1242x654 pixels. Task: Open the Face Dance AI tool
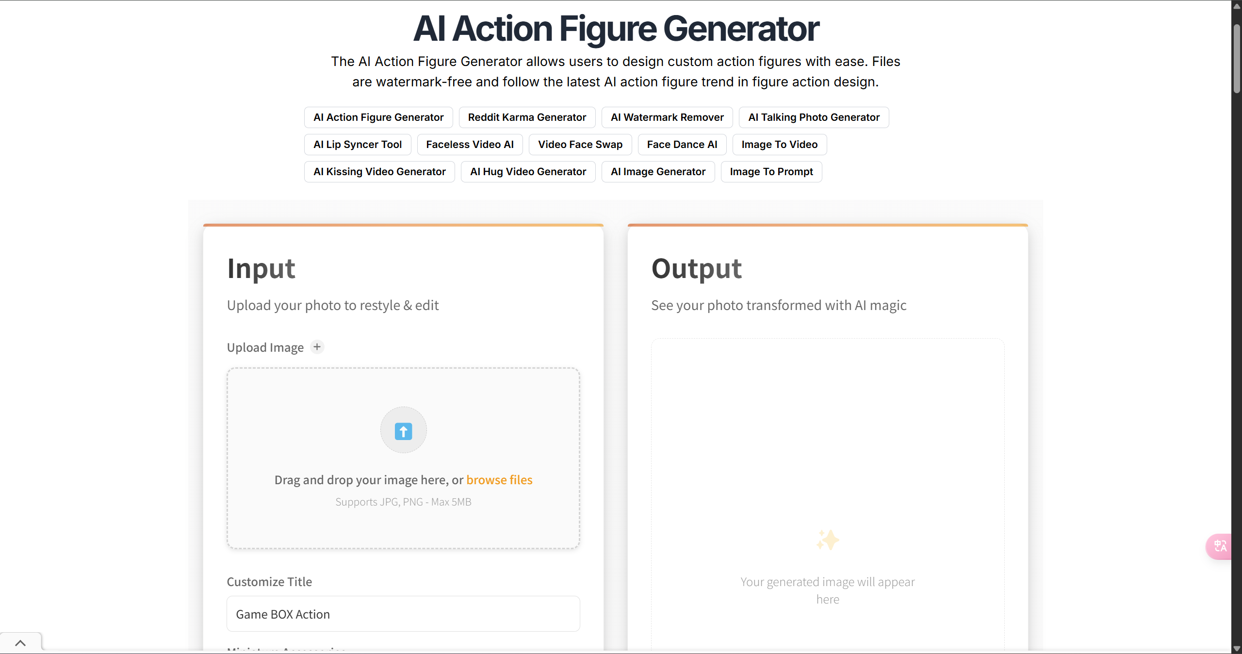tap(682, 144)
